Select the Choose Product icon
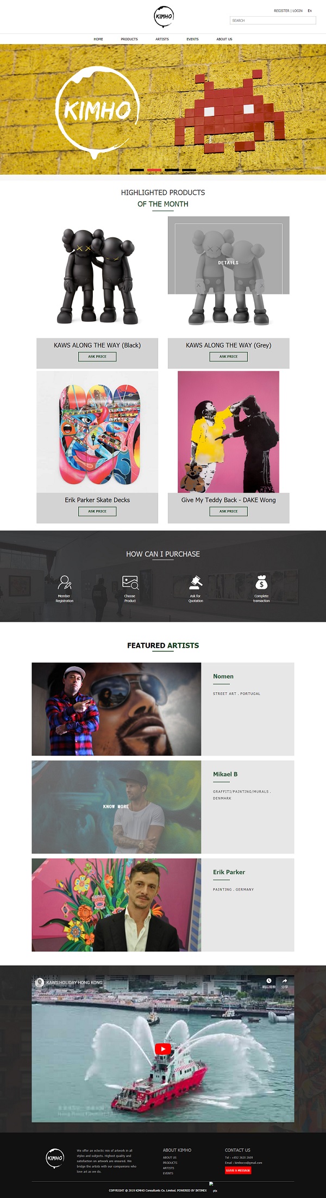Image resolution: width=326 pixels, height=1198 pixels. pos(130,582)
